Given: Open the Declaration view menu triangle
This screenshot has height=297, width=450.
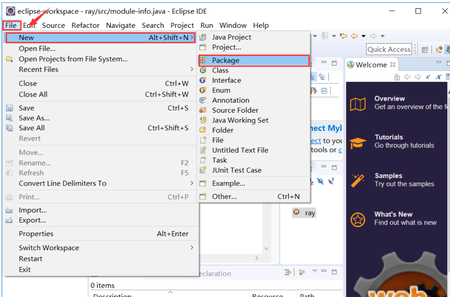Looking at the screenshot, I should (315, 271).
